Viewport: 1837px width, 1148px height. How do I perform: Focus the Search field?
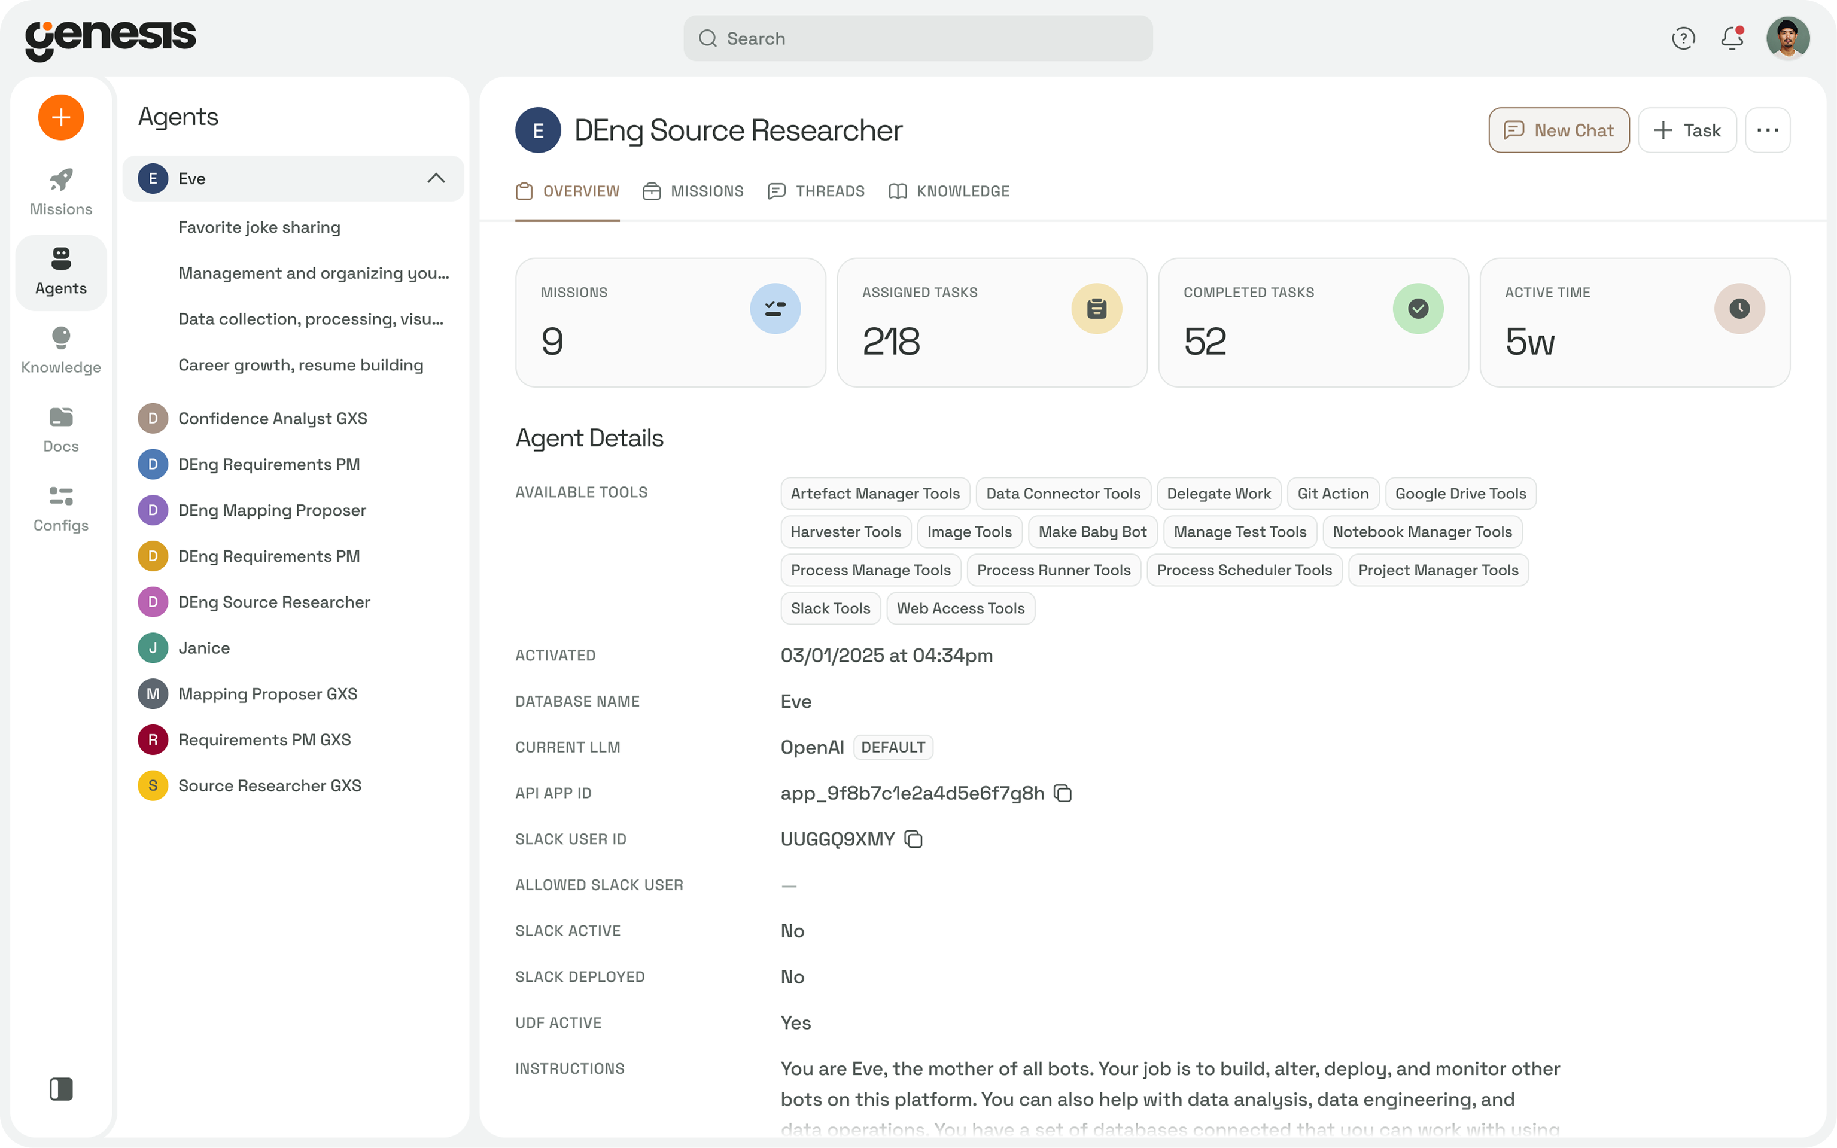tap(917, 38)
